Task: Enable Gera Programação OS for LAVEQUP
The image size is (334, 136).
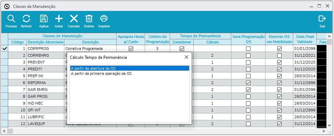Action: pos(248,124)
